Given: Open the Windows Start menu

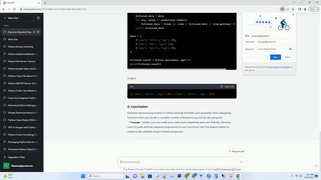Looking at the screenshot, I should [83, 176].
